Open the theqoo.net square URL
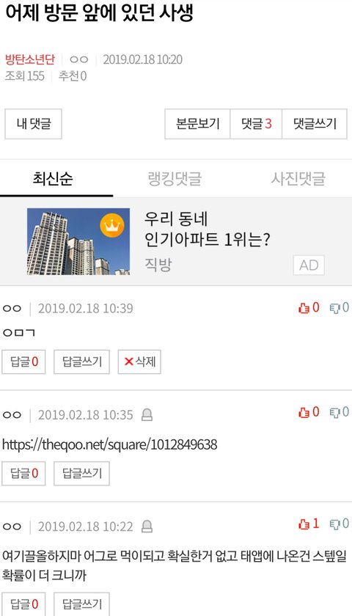 click(x=109, y=444)
